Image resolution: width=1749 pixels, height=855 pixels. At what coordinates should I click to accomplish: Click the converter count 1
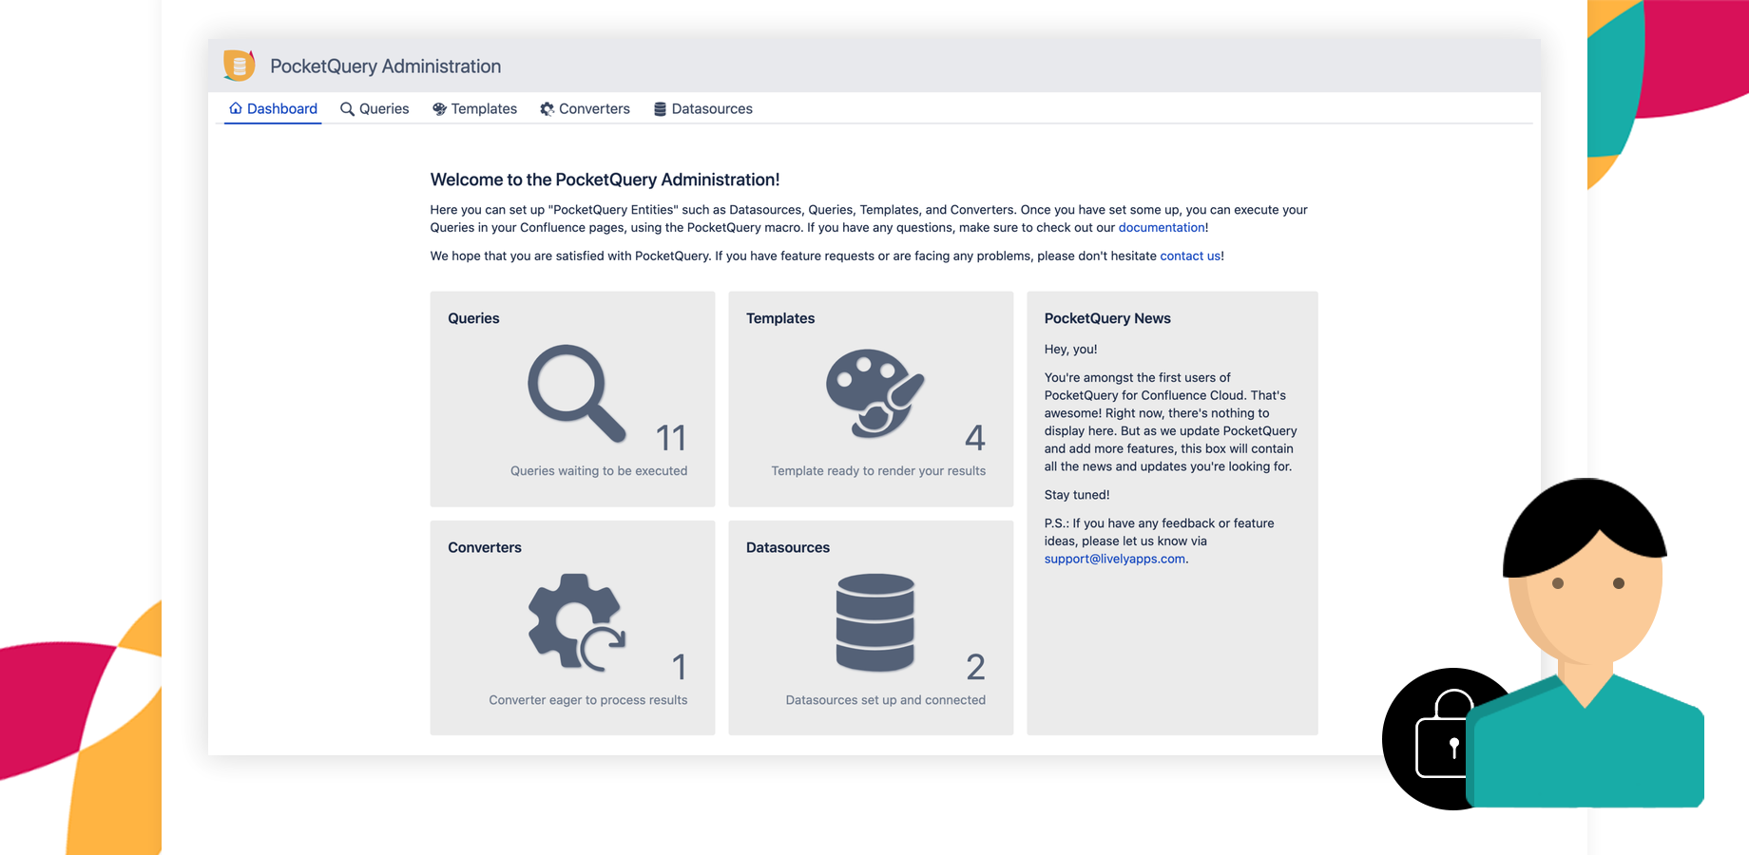tap(679, 667)
